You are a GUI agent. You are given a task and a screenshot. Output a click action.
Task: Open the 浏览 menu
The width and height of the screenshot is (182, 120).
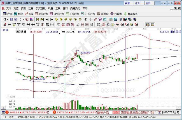(x=16, y=8)
